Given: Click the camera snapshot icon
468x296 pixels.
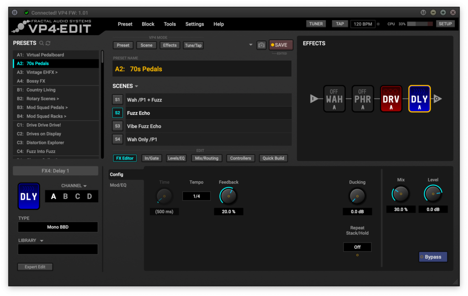Looking at the screenshot, I should tap(261, 45).
